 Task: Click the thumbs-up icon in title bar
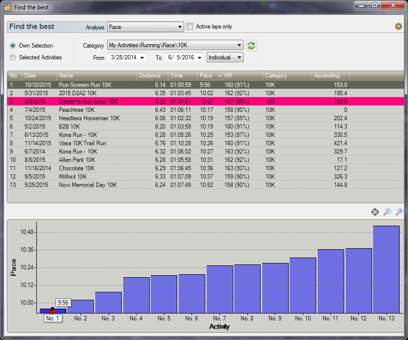[x=7, y=7]
